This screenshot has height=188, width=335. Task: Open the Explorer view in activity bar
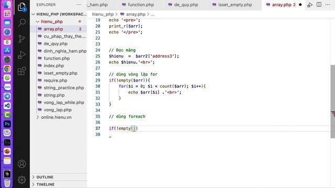(x=21, y=7)
